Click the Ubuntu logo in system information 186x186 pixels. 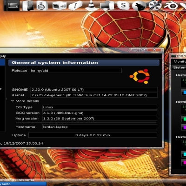click(x=140, y=76)
